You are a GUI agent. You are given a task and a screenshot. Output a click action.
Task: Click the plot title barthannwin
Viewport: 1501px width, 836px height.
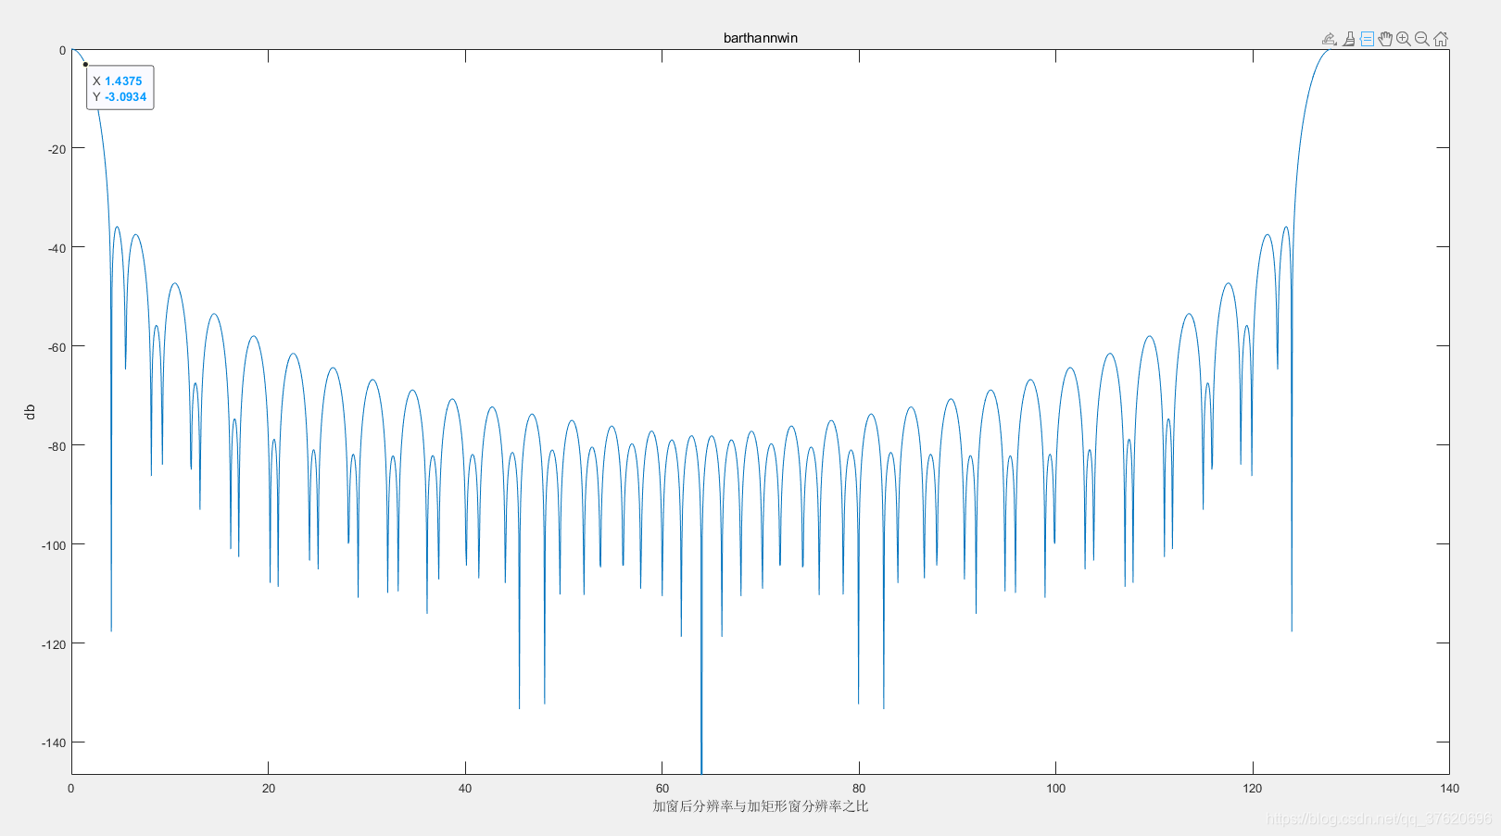[761, 38]
